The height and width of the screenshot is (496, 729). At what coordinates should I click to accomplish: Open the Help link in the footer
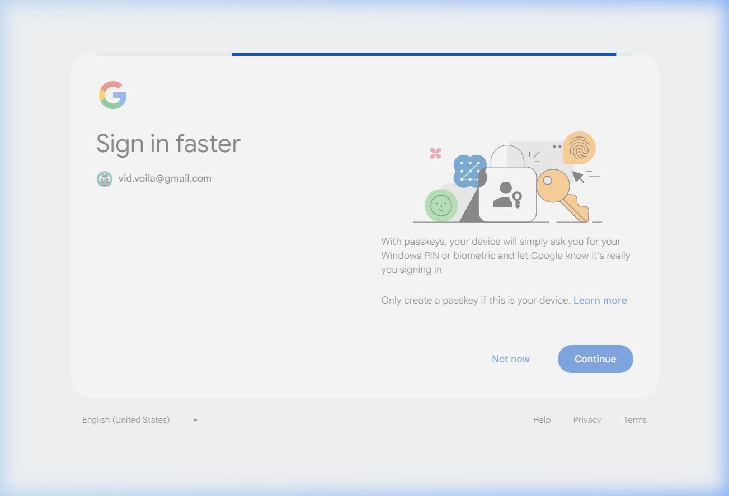pyautogui.click(x=542, y=420)
